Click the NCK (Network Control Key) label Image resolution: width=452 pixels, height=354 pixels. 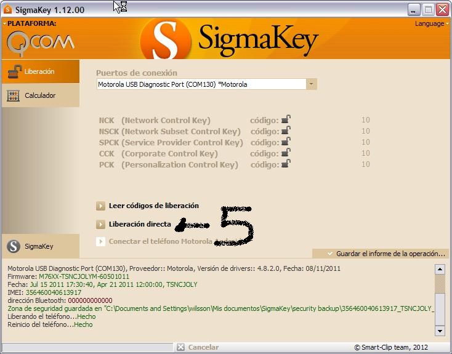click(x=155, y=120)
